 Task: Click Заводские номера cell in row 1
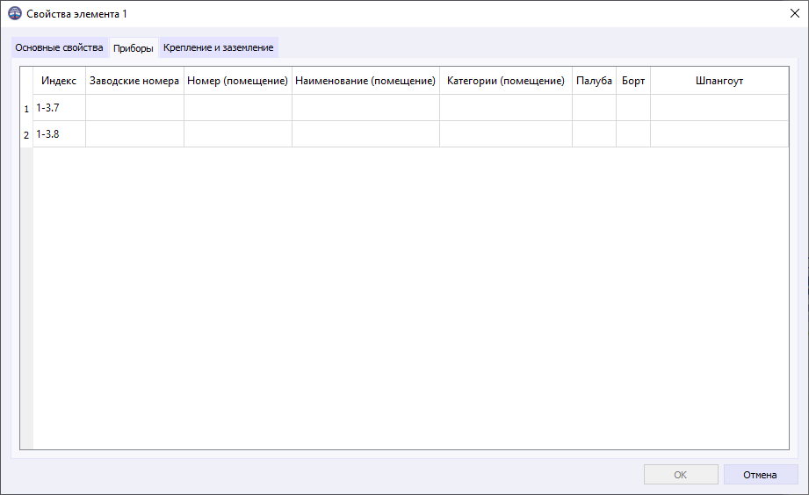134,108
